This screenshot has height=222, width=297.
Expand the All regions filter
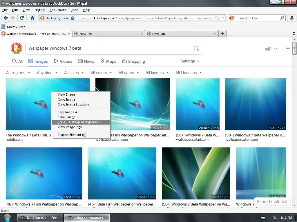pos(18,73)
